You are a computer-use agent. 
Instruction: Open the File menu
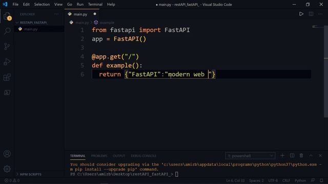(x=15, y=4)
